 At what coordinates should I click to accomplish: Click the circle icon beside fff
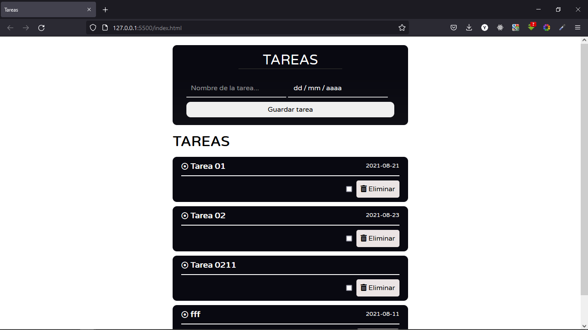185,315
